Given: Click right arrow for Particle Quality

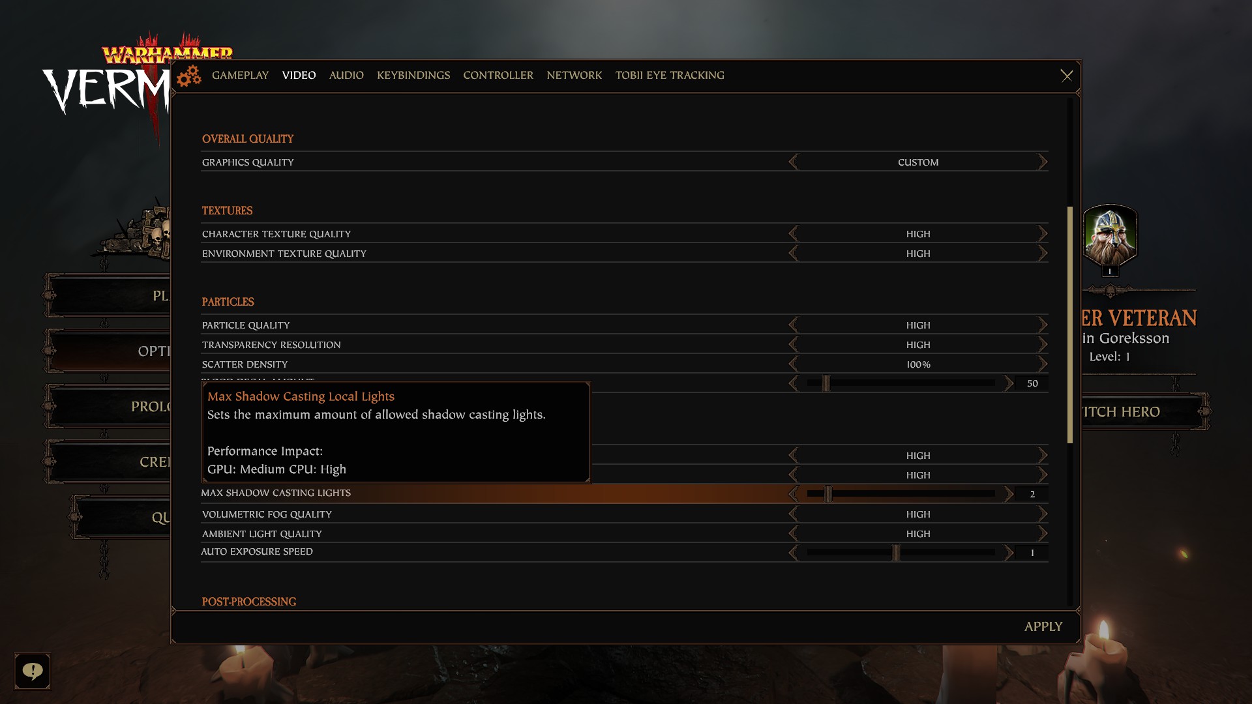Looking at the screenshot, I should click(1043, 325).
